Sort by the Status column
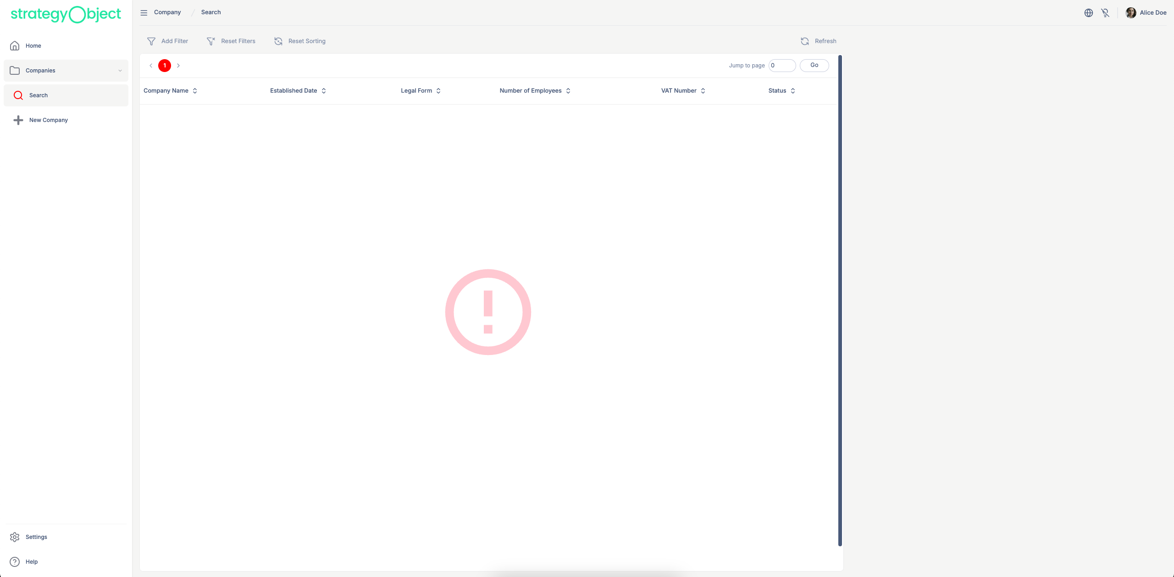 tap(792, 91)
